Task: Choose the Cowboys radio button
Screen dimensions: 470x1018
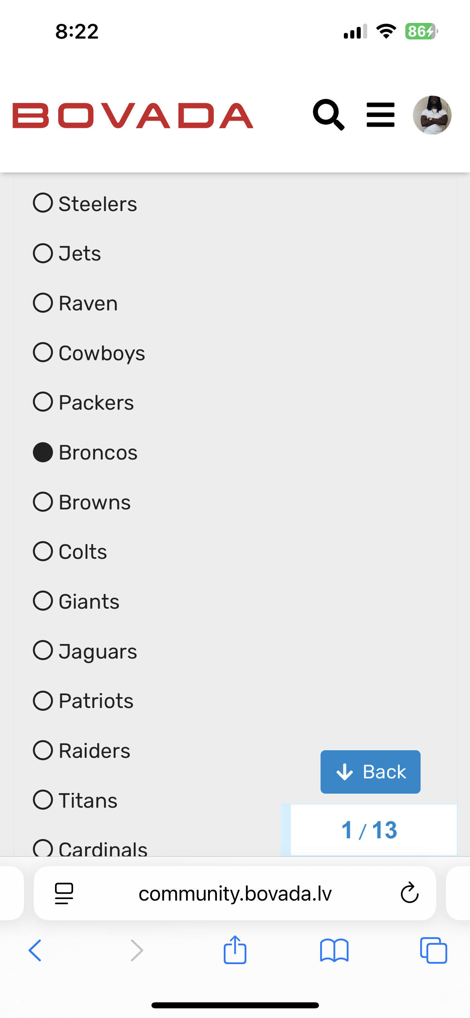Action: coord(43,352)
